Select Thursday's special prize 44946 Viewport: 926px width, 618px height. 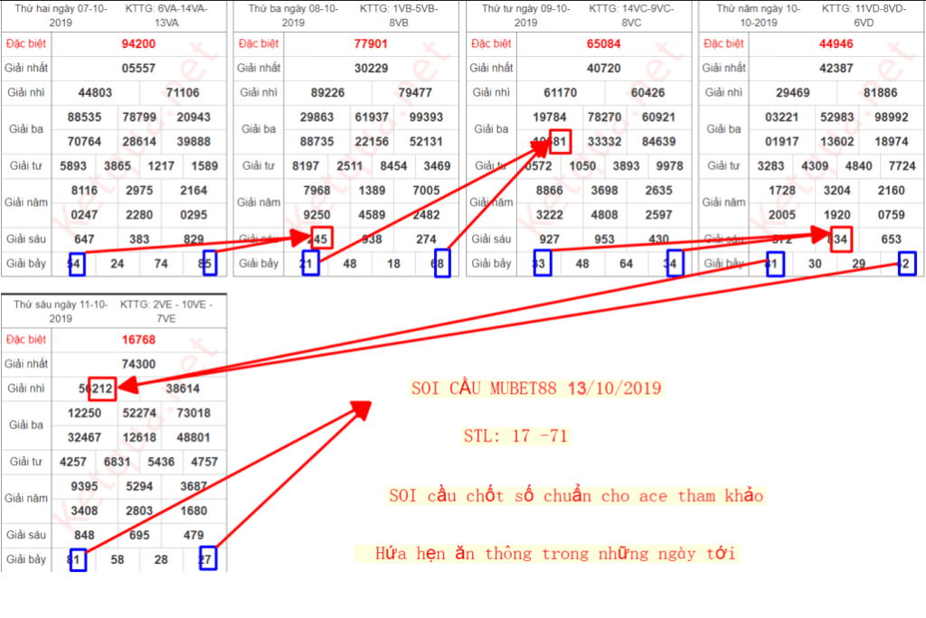coord(836,43)
